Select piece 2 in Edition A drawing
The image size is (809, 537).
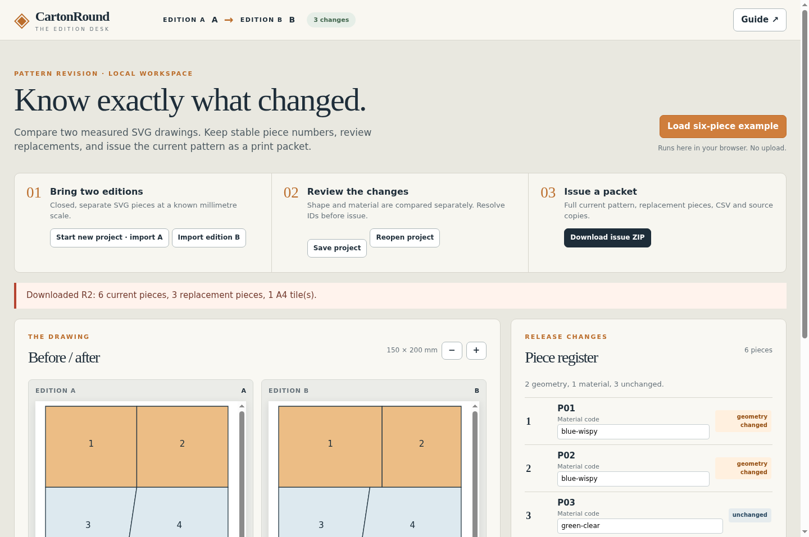coord(183,446)
